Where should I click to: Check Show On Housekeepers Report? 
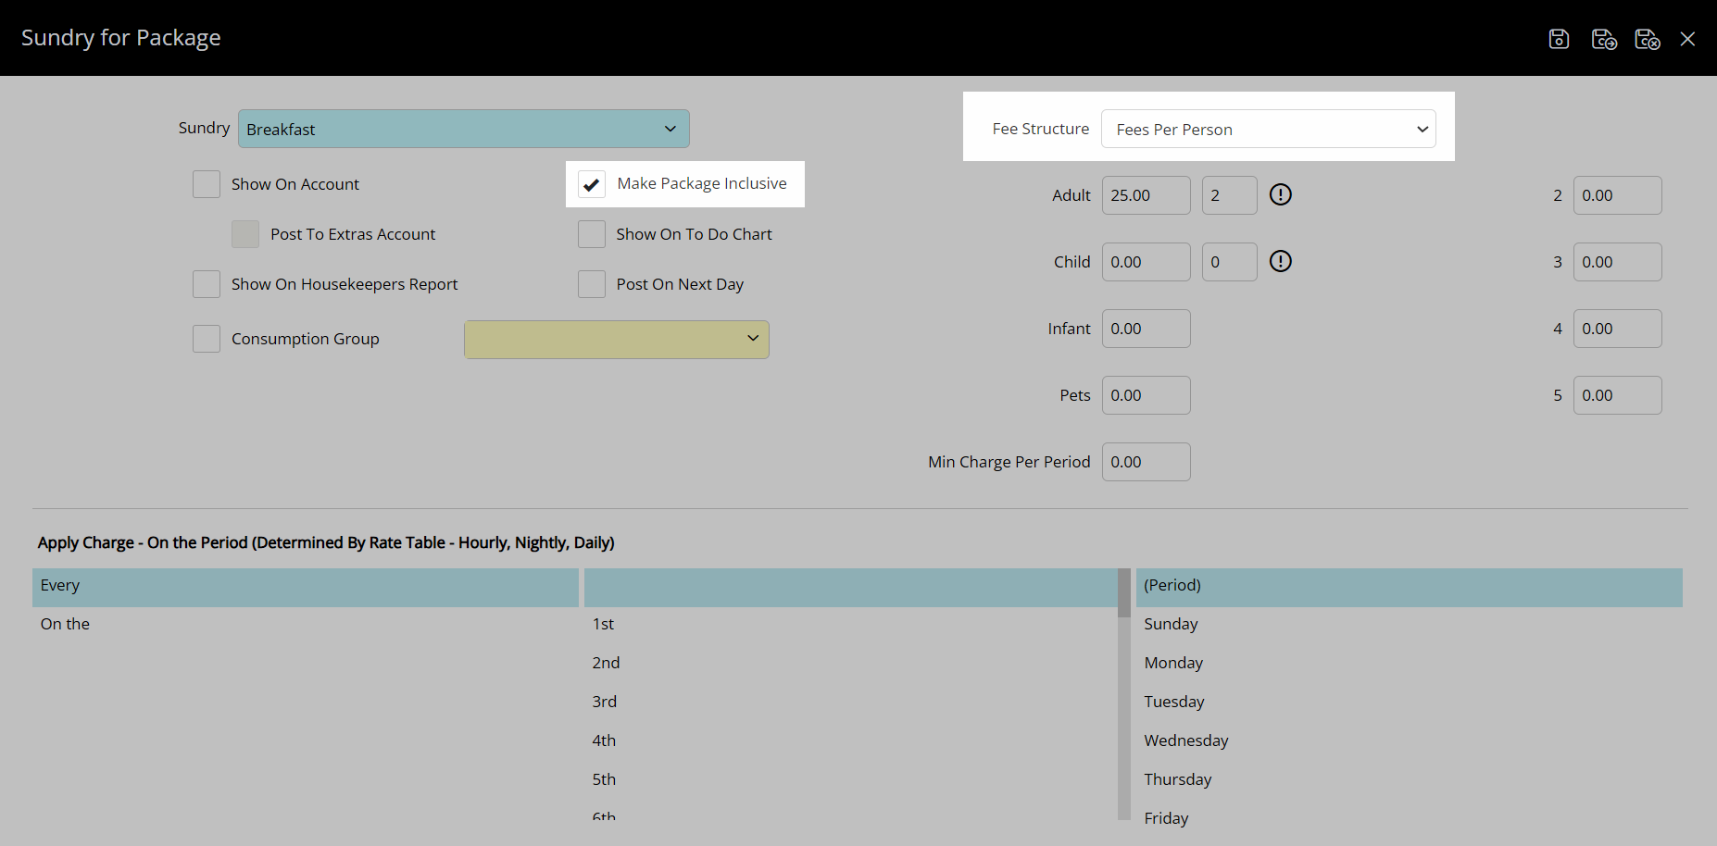click(207, 284)
